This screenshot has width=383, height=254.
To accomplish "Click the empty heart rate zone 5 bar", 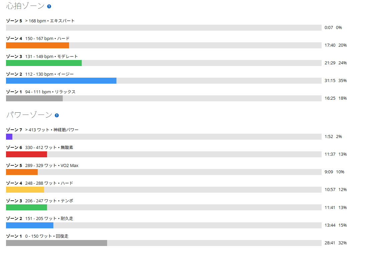I will pos(164,28).
